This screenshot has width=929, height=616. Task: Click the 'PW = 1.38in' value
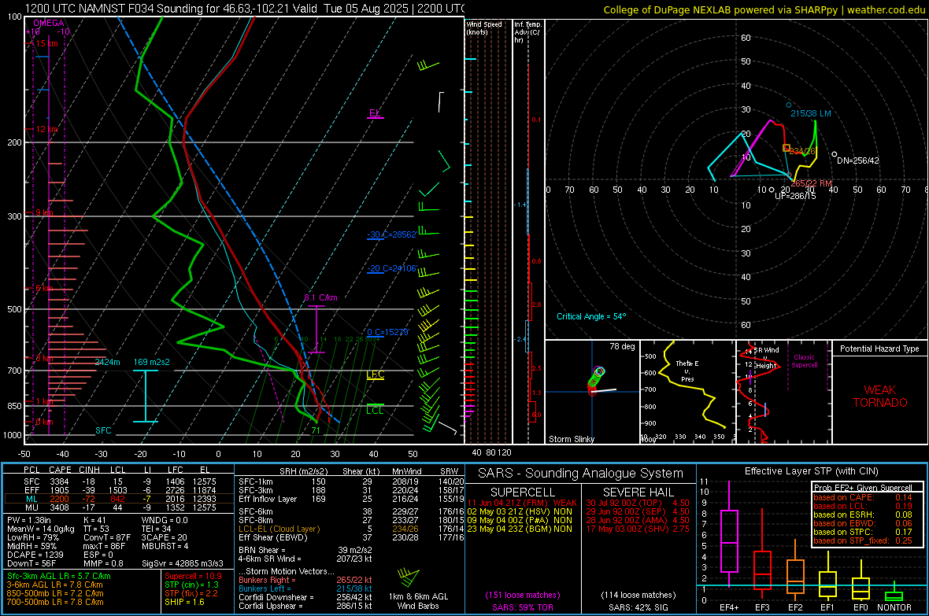[x=29, y=520]
